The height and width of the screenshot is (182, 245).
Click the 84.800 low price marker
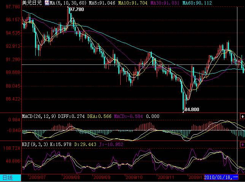coord(192,109)
